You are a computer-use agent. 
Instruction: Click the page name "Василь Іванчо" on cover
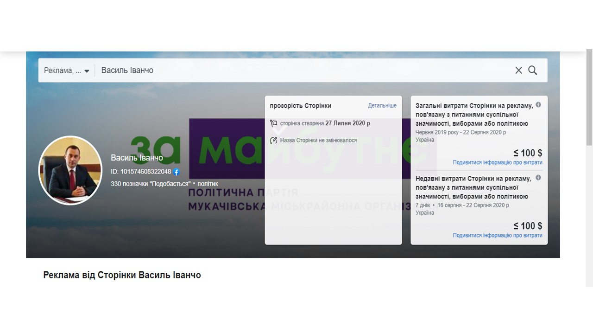[137, 158]
